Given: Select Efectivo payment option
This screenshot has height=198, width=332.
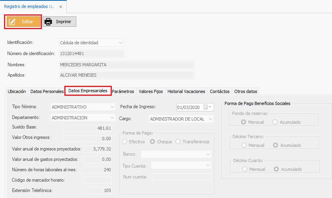Looking at the screenshot, I should click(125, 142).
